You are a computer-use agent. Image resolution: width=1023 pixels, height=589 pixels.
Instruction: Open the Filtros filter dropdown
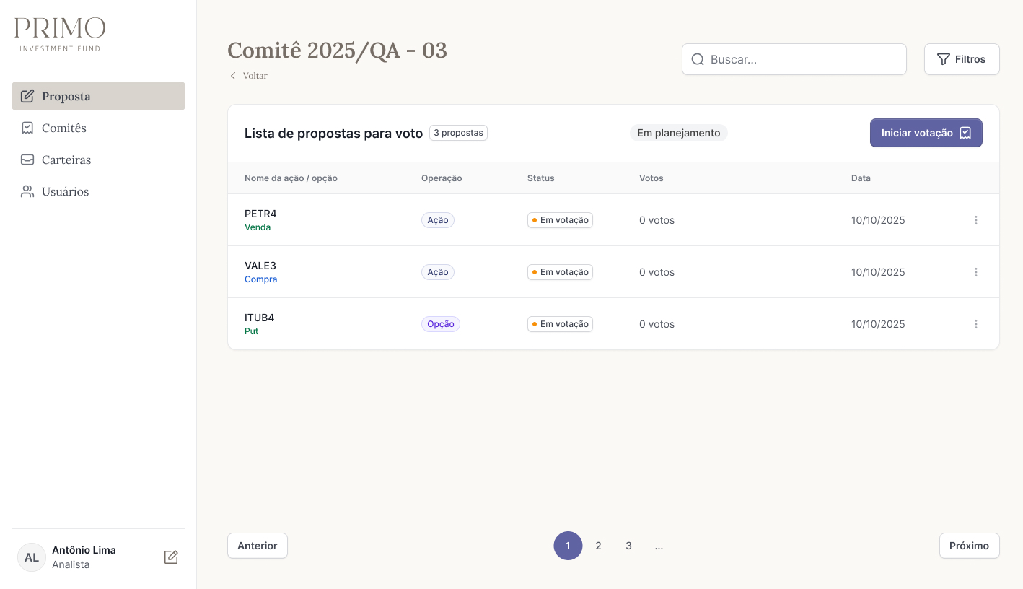point(962,59)
